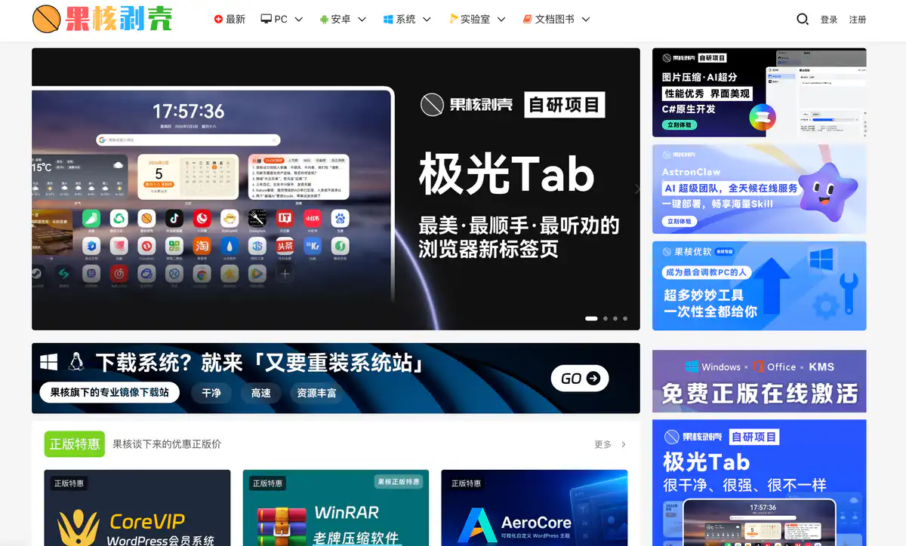Viewport: 906px width, 546px height.
Task: Expand the 实验室 dropdown chevron
Action: [501, 20]
